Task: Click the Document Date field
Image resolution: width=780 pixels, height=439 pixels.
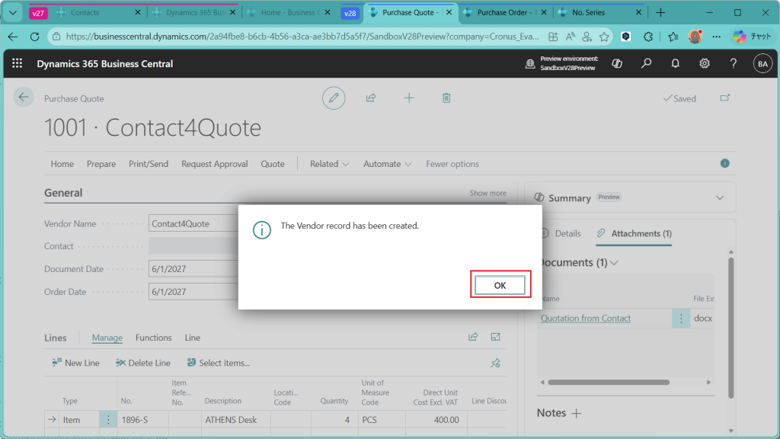Action: pos(193,269)
